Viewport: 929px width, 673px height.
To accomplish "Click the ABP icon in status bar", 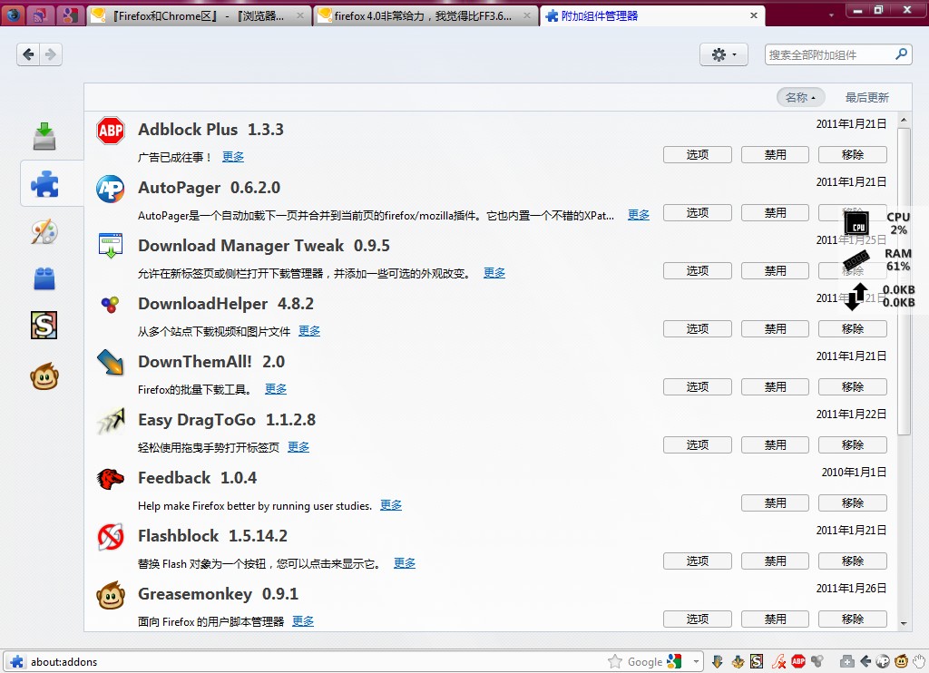I will (x=798, y=661).
